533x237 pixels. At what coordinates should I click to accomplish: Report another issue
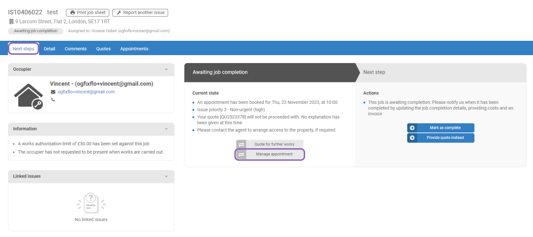pyautogui.click(x=140, y=13)
